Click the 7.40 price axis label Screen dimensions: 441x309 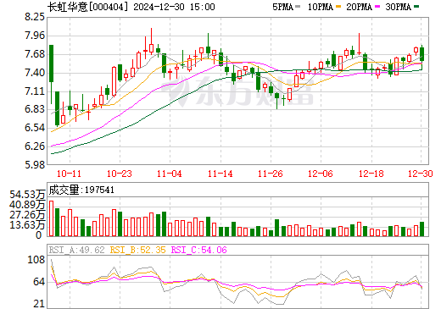[x=35, y=73]
